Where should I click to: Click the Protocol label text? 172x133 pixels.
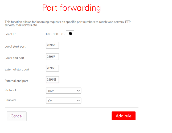coord(10,90)
